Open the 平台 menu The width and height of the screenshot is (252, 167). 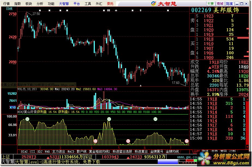(77, 4)
